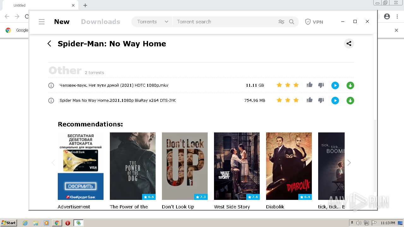Switch to the Downloads tab
This screenshot has width=404, height=227.
pyautogui.click(x=100, y=22)
